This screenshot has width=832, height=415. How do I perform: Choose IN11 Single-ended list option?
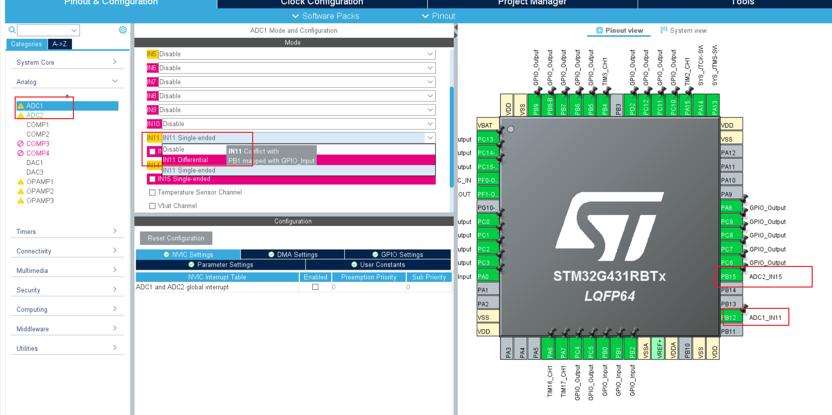pos(298,170)
